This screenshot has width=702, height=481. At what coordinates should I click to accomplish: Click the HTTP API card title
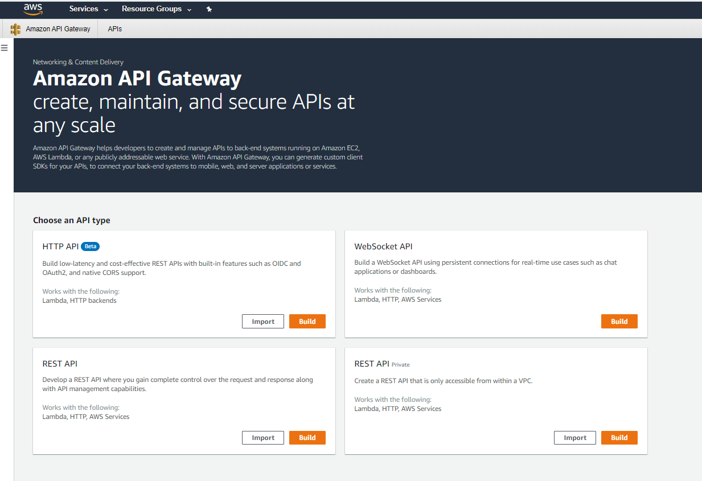point(60,246)
